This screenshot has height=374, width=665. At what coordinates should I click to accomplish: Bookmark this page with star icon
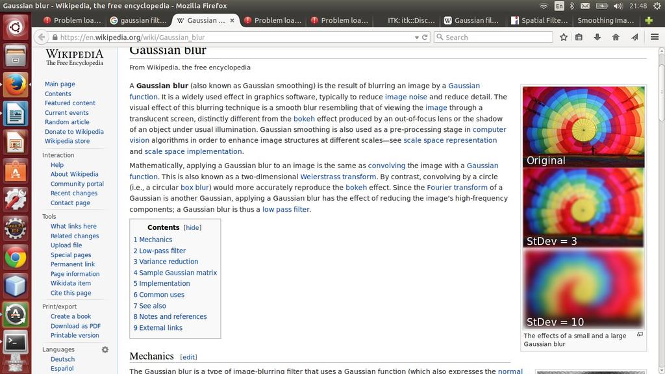[x=563, y=37]
